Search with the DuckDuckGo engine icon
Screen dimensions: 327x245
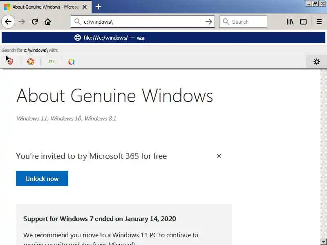pos(30,62)
